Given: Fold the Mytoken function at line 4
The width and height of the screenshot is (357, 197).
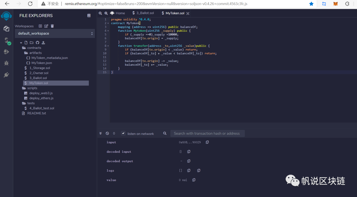Looking at the screenshot, I should (108, 31).
